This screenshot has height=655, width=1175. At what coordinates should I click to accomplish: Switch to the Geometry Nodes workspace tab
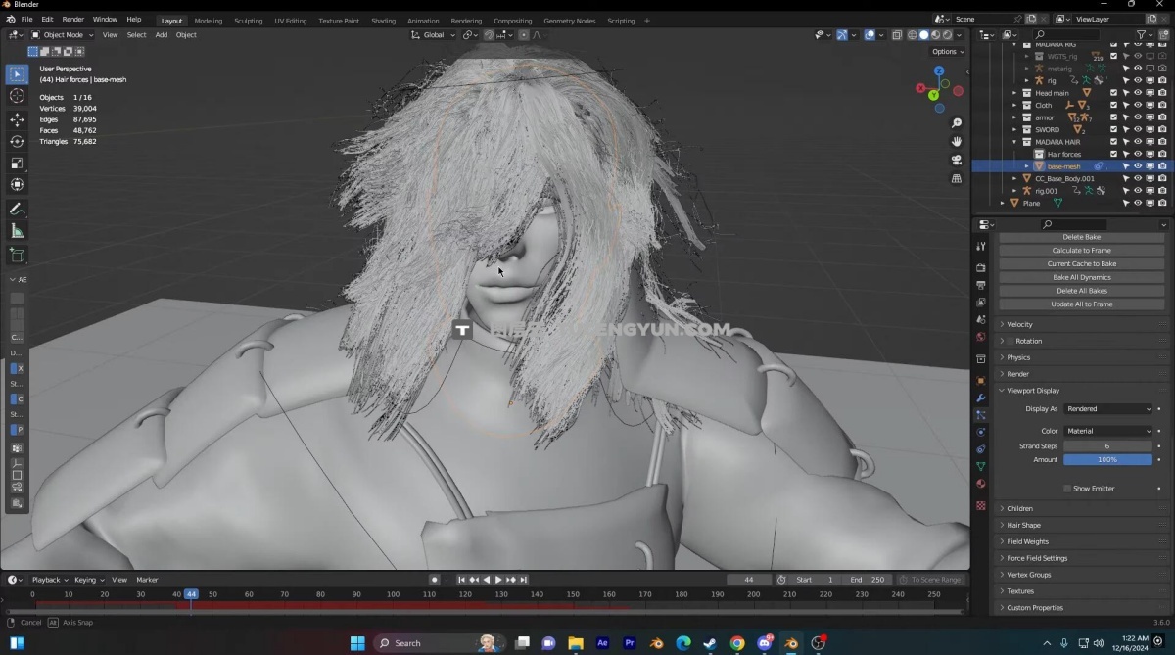pos(569,21)
